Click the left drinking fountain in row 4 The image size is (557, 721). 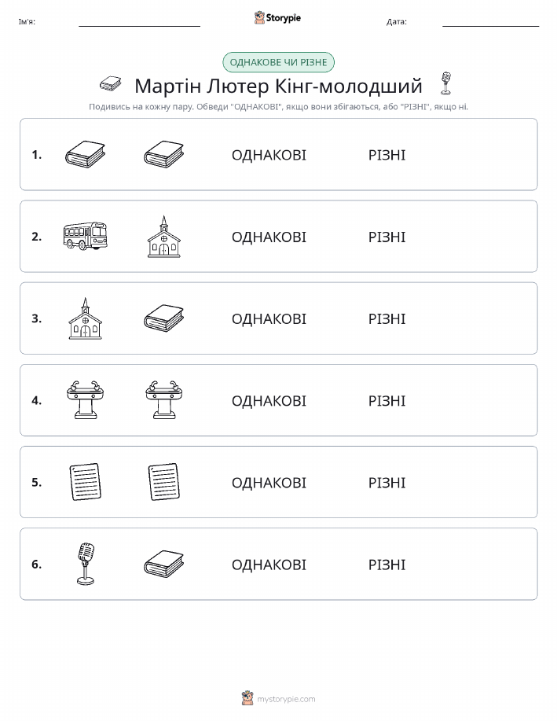(85, 400)
